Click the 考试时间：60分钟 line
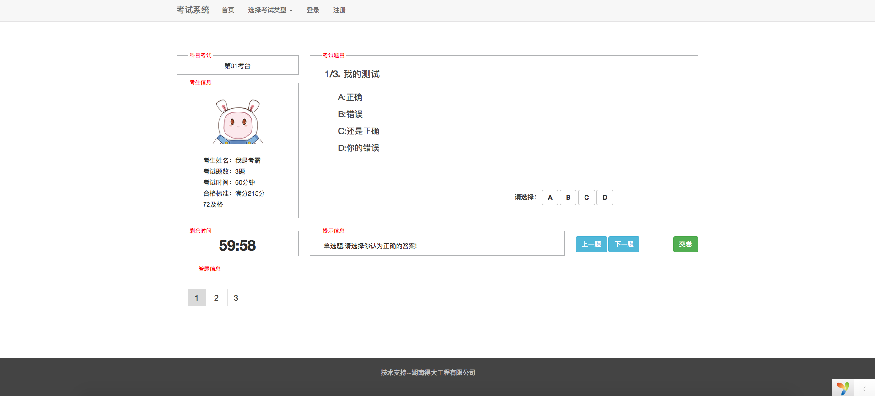This screenshot has height=396, width=875. pos(229,182)
